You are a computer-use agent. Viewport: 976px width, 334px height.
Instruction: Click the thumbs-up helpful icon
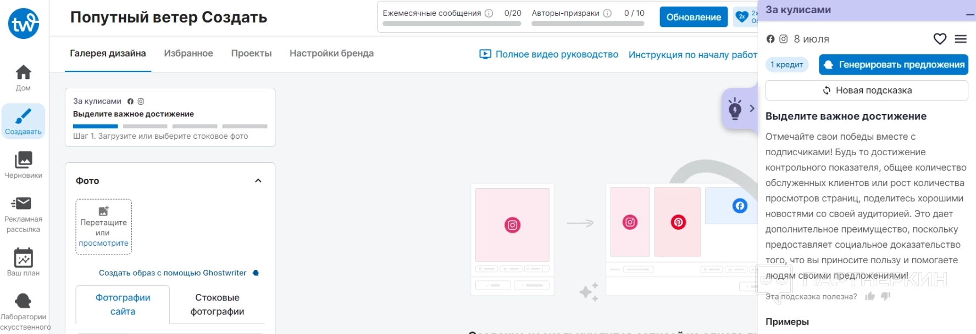[x=870, y=297]
